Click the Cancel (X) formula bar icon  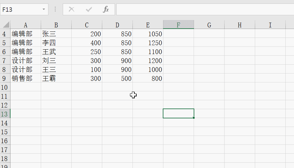[72, 10]
